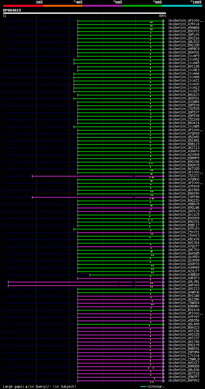Select hit UniRef100_A3AAT0
This screenshot has width=205, height=389.
184,151
